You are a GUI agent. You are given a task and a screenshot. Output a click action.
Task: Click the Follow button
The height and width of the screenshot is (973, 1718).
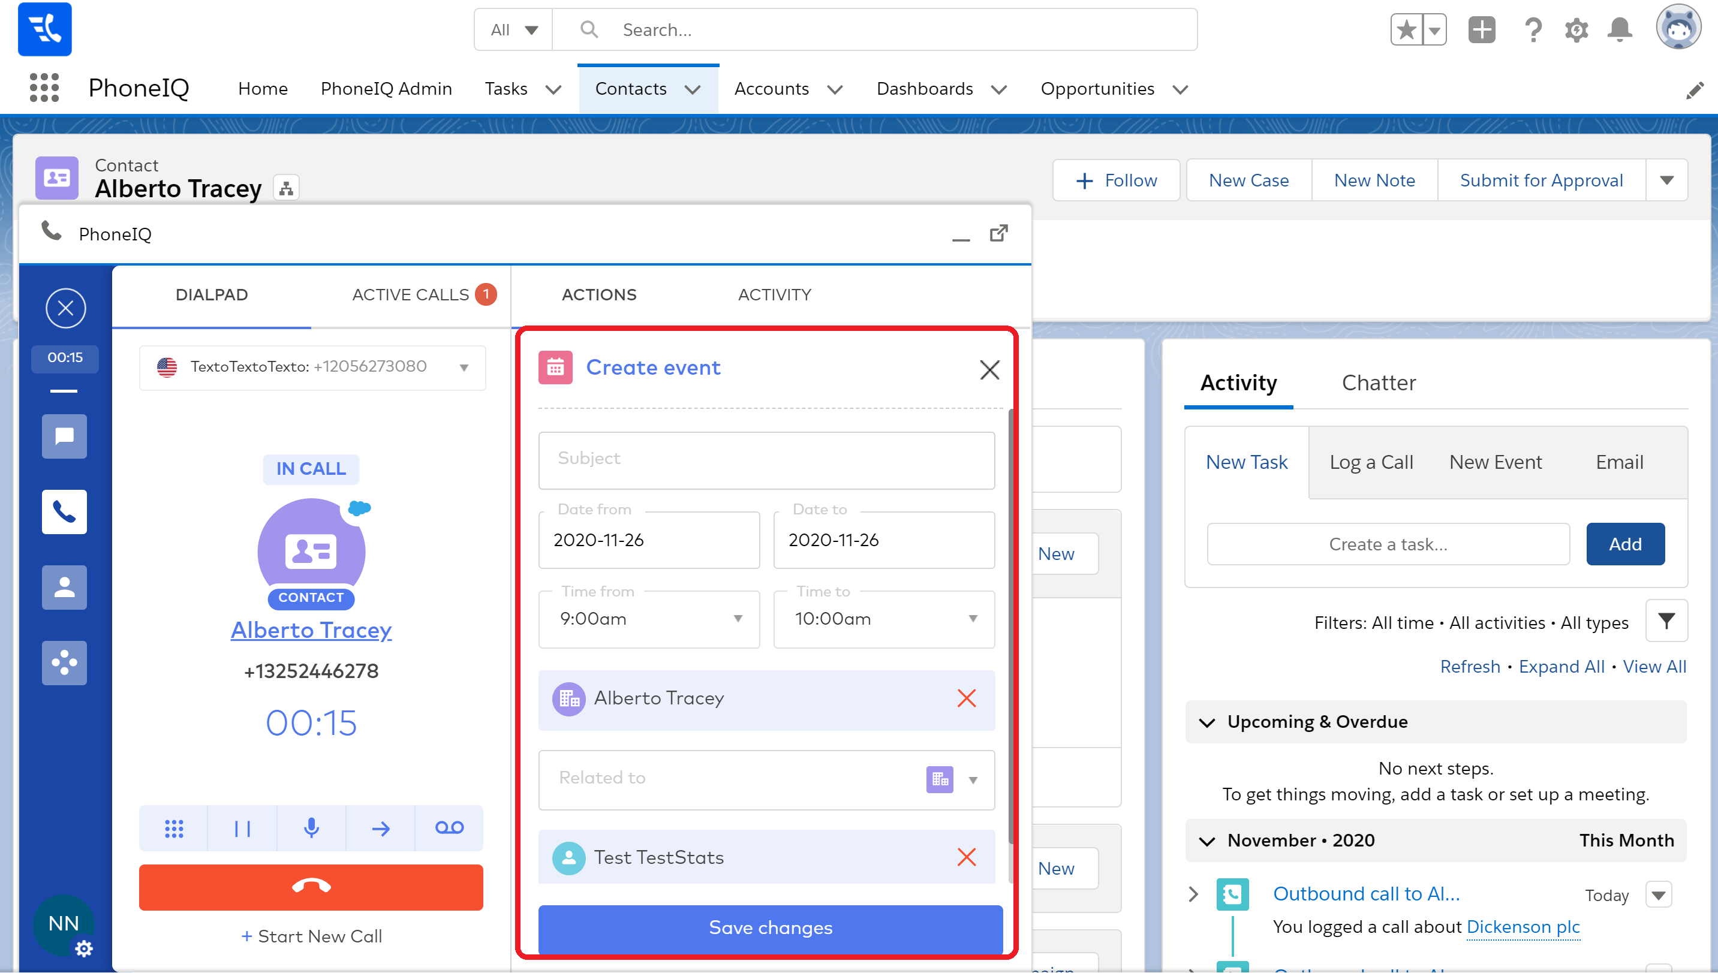click(x=1116, y=180)
